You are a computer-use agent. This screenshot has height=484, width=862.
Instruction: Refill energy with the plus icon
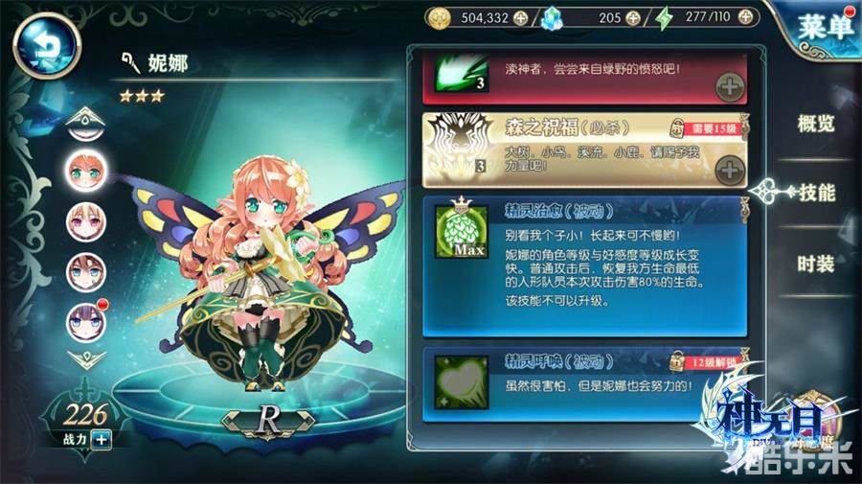pyautogui.click(x=745, y=17)
